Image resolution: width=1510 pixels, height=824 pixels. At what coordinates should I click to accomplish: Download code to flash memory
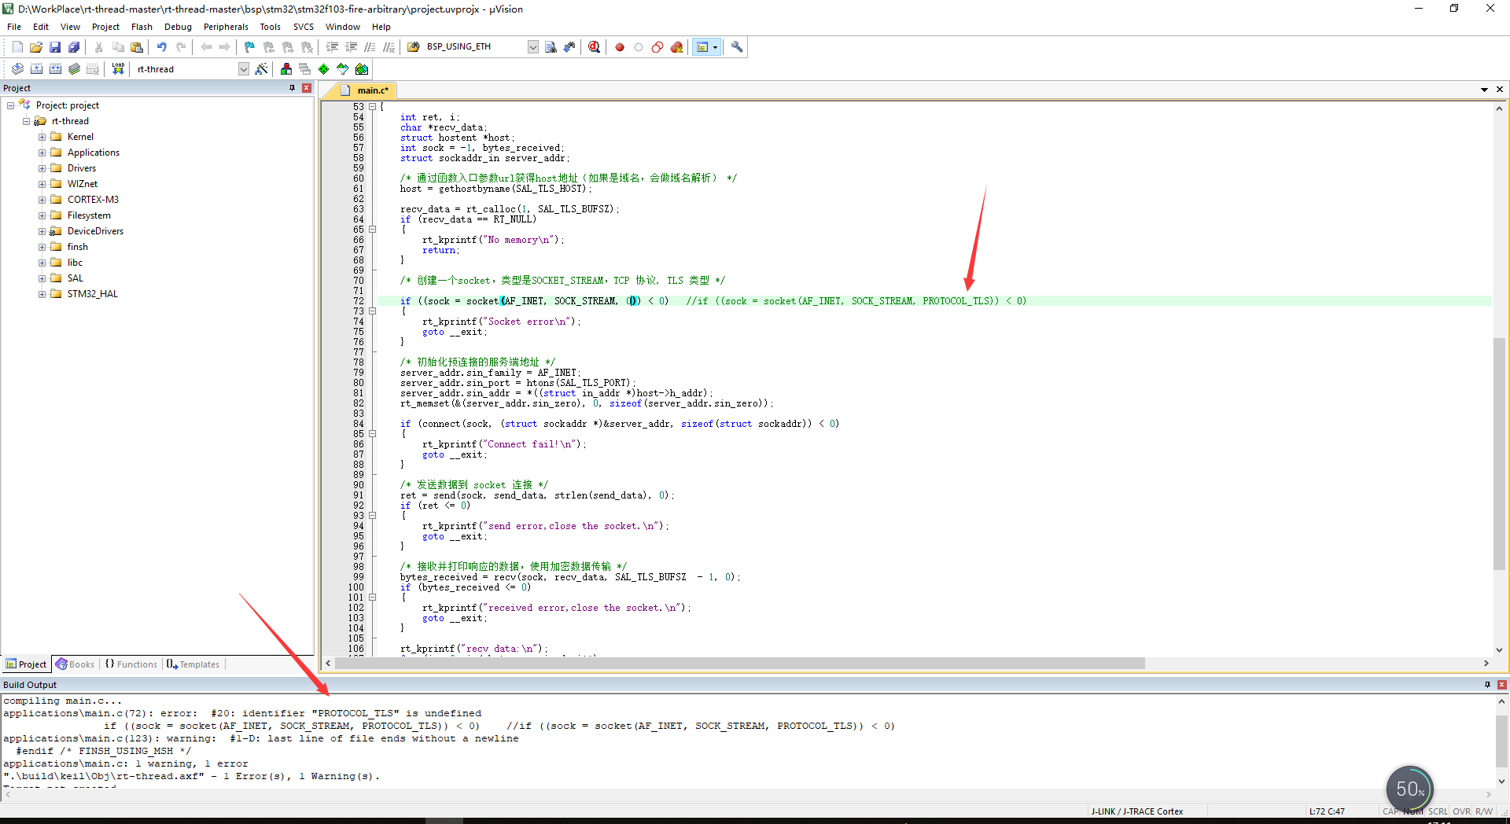pos(117,68)
